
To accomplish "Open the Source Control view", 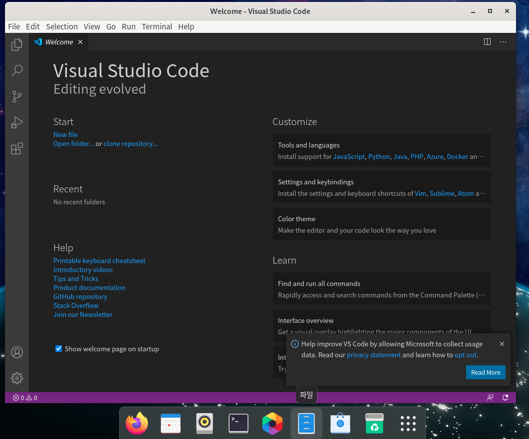I will tap(17, 97).
